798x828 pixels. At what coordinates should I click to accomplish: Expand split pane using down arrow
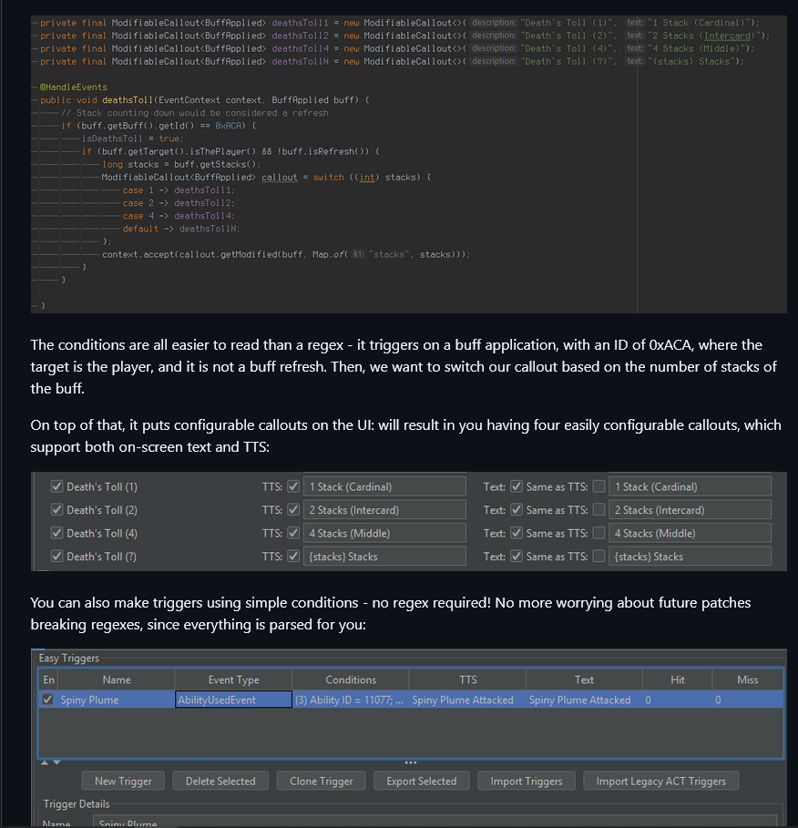(56, 762)
